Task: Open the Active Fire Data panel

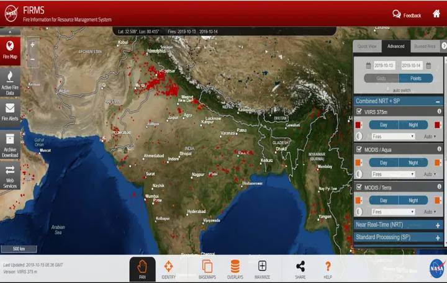Action: tap(10, 83)
